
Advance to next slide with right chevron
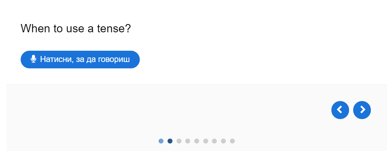click(362, 110)
